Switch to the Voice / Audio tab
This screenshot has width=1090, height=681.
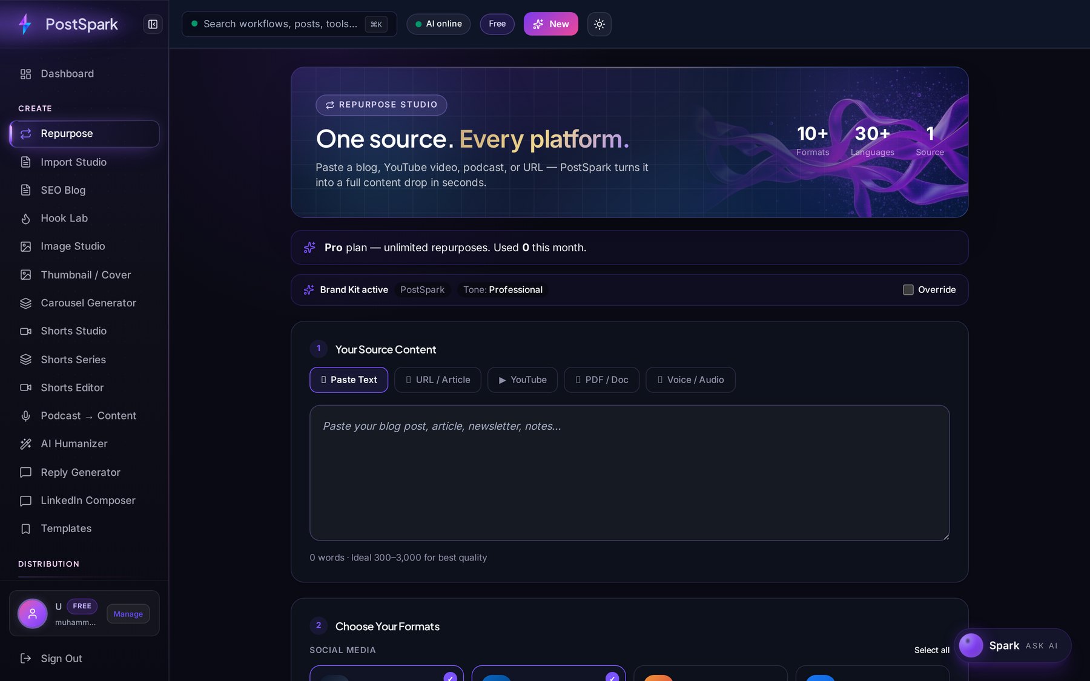[690, 380]
